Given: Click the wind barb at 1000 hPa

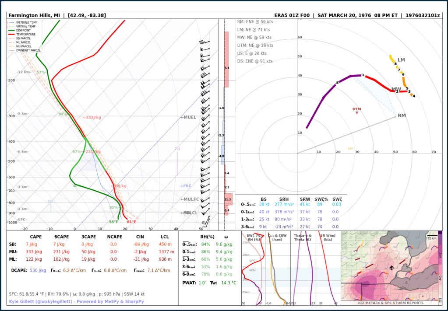Looking at the screenshot, I should 208,221.
